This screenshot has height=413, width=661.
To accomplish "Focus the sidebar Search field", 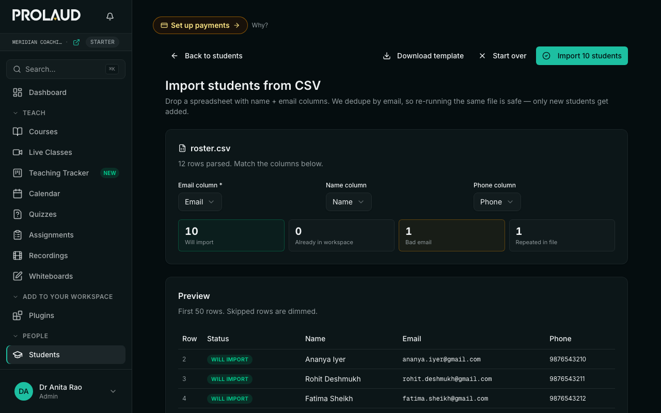I will pyautogui.click(x=66, y=69).
